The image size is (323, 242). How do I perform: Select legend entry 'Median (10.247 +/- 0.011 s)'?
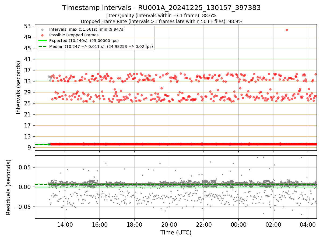pyautogui.click(x=101, y=47)
